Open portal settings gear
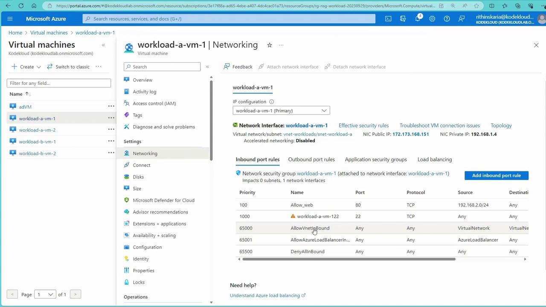This screenshot has width=546, height=307. click(432, 19)
